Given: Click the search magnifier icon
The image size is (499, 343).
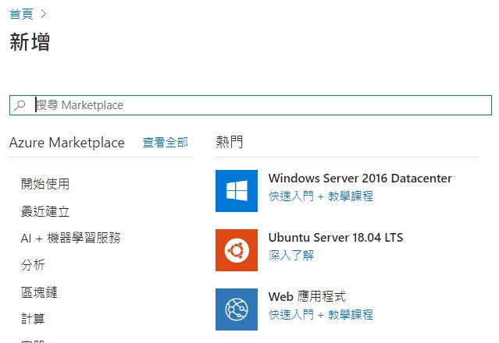Looking at the screenshot, I should click(x=20, y=105).
